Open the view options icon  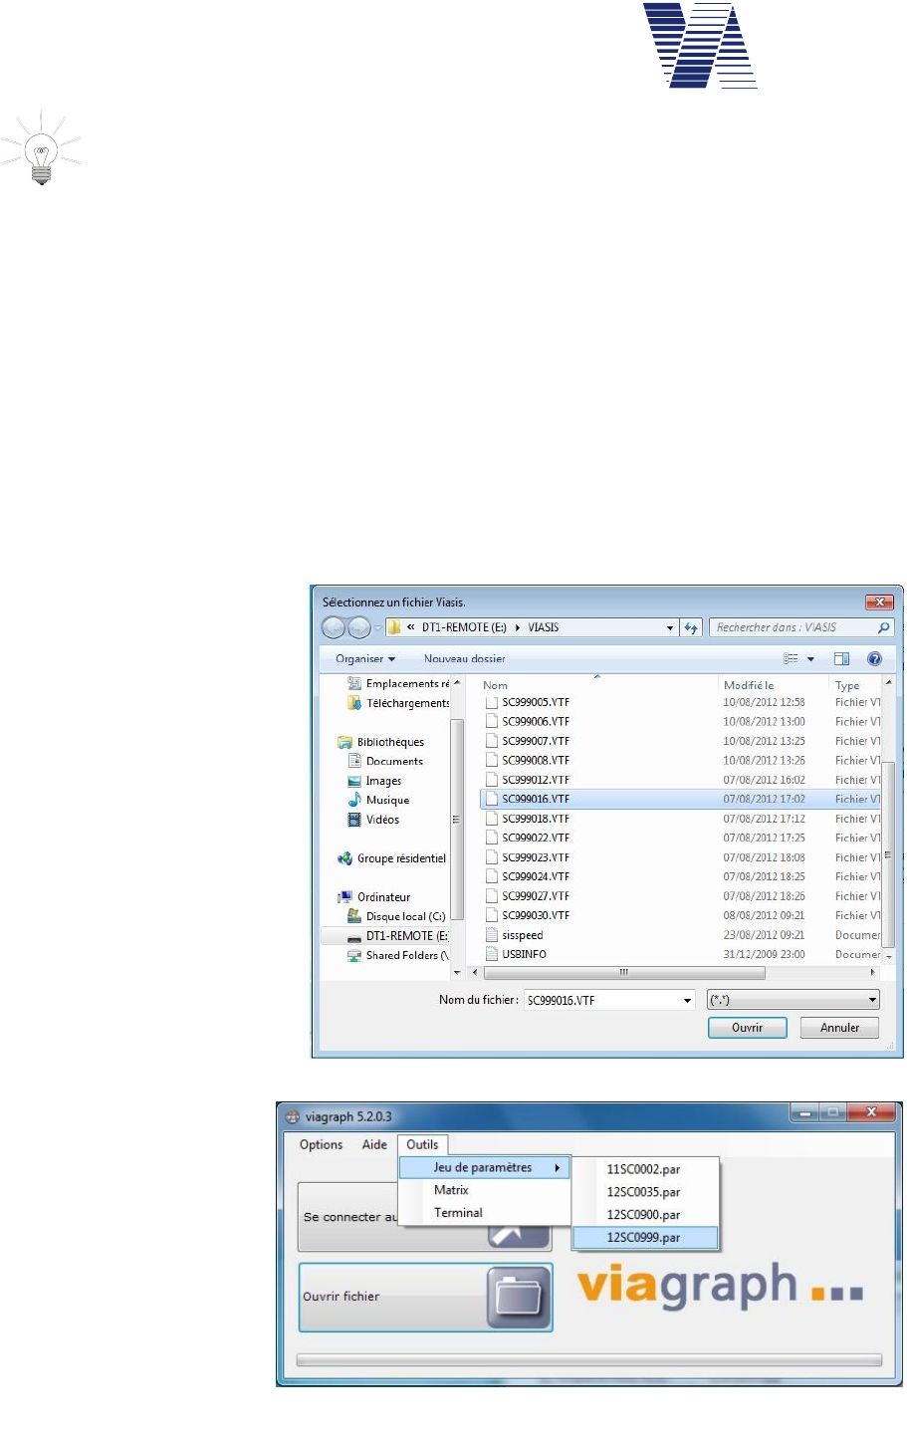pos(792,658)
